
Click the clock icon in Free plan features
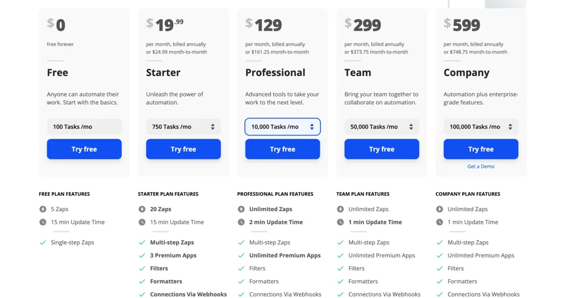coord(43,222)
